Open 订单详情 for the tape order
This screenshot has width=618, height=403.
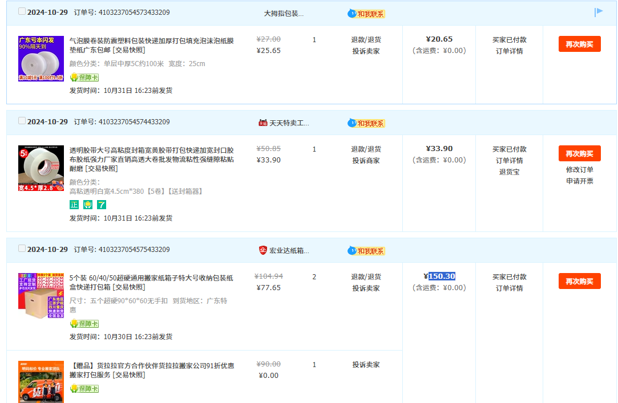click(509, 160)
